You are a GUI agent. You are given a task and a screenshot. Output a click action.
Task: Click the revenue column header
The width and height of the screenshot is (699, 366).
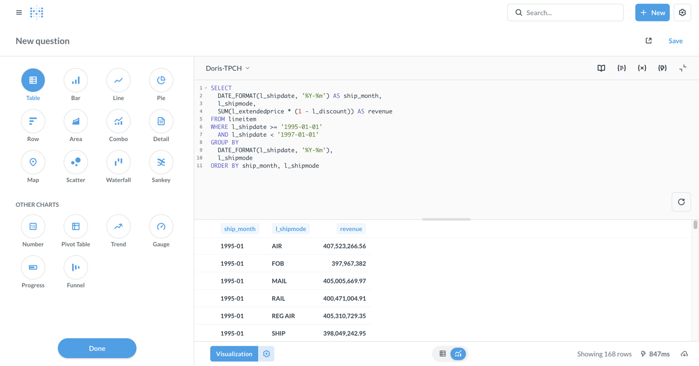[x=350, y=229]
